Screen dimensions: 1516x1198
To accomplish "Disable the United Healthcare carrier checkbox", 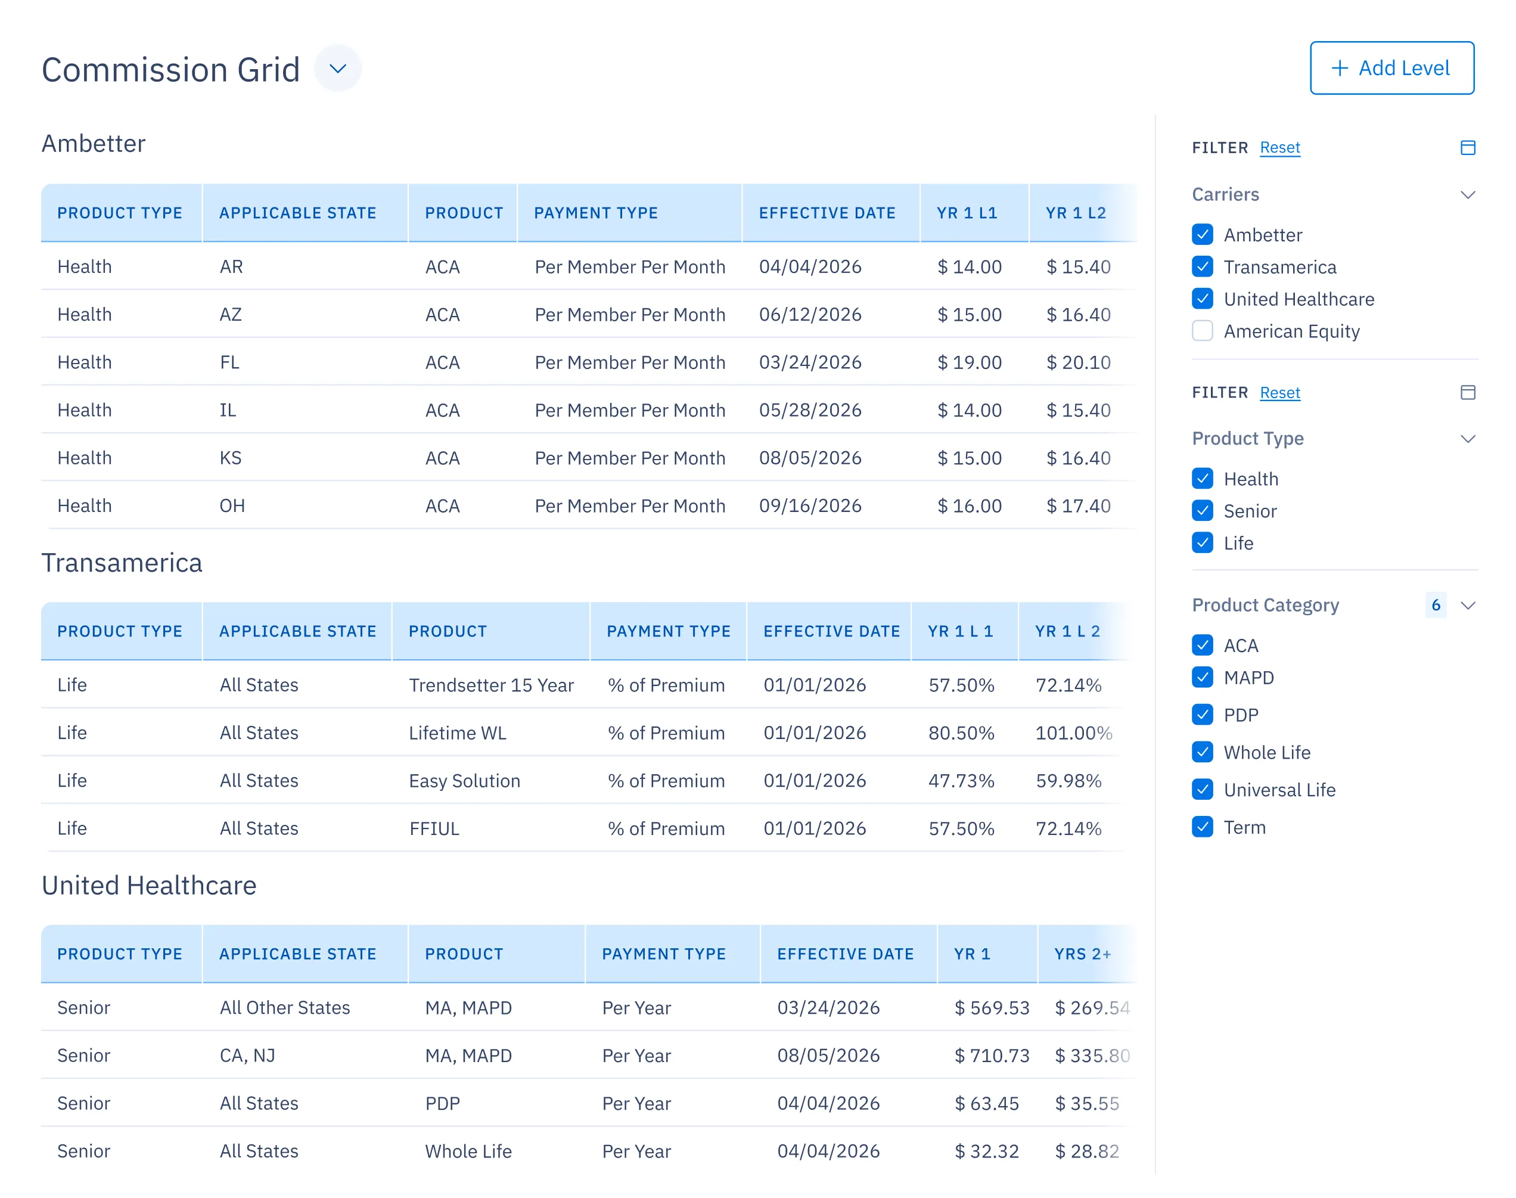I will point(1203,299).
